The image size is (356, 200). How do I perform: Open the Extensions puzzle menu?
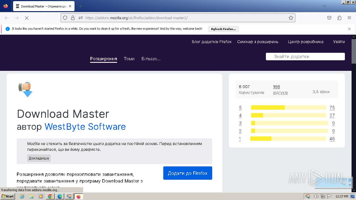(x=339, y=18)
